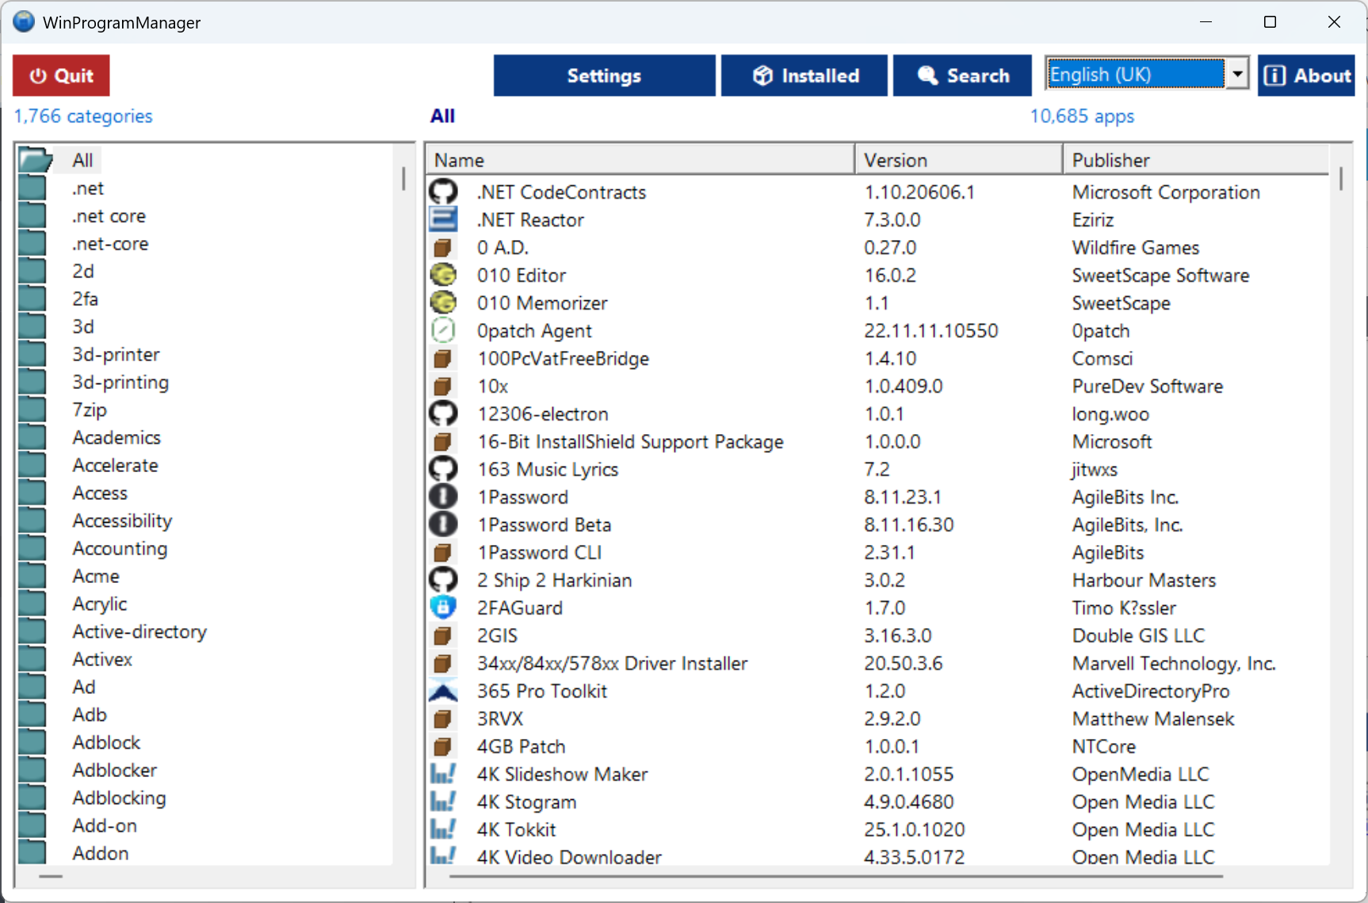1368x903 pixels.
Task: Open the Settings page
Action: coord(604,75)
